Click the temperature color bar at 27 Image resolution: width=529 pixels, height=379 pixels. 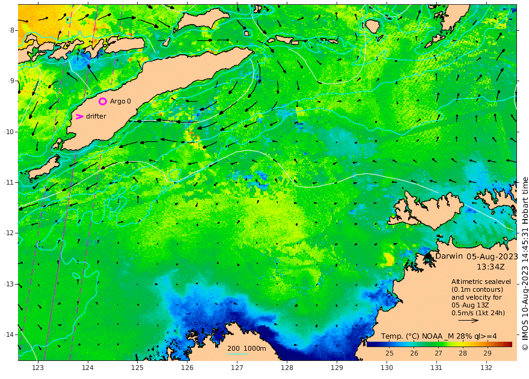click(x=438, y=344)
